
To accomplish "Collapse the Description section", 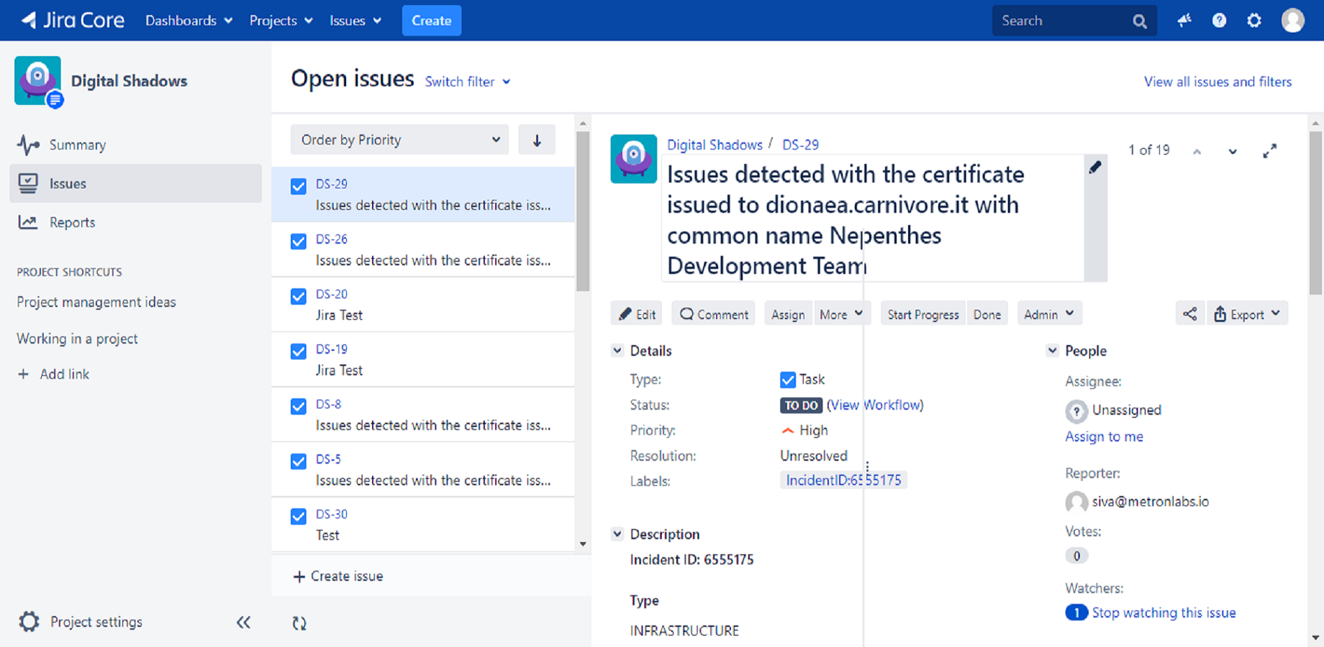I will pyautogui.click(x=617, y=534).
